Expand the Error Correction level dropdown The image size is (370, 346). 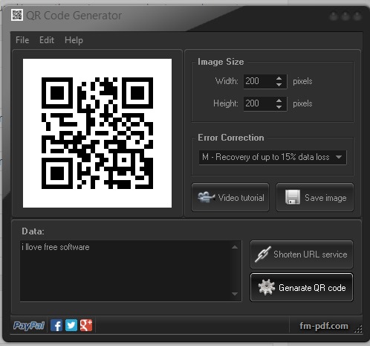click(273, 157)
